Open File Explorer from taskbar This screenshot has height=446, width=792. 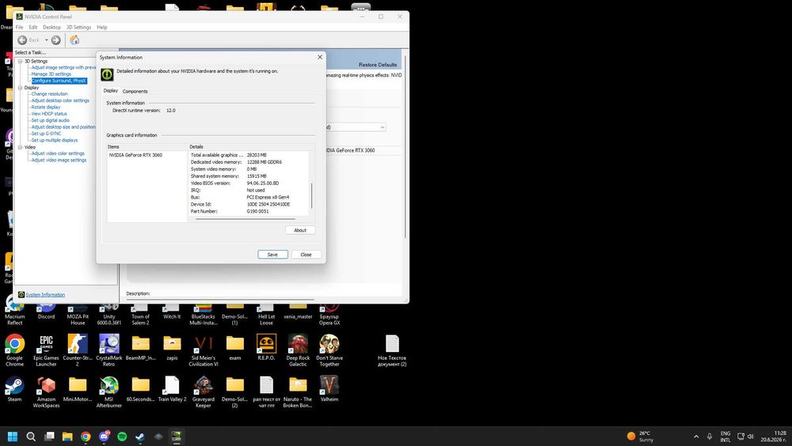tap(67, 437)
